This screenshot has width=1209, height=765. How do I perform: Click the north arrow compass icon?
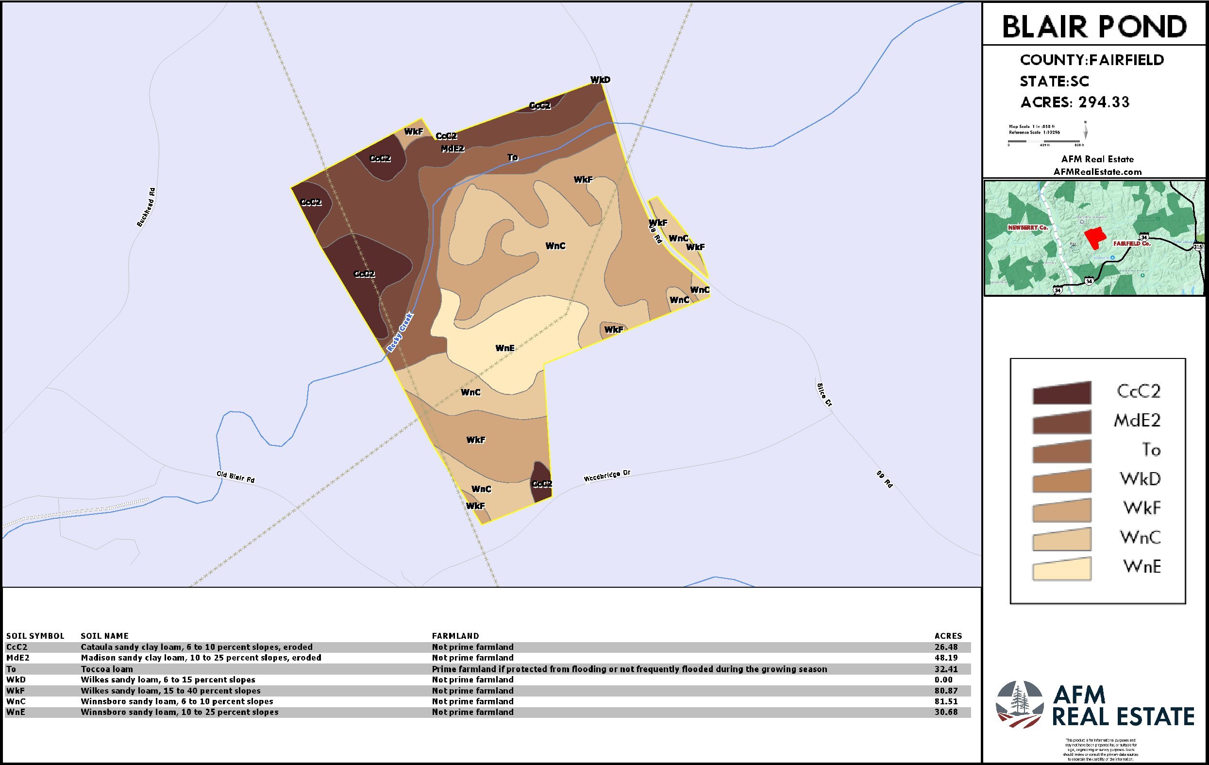pos(1086,131)
